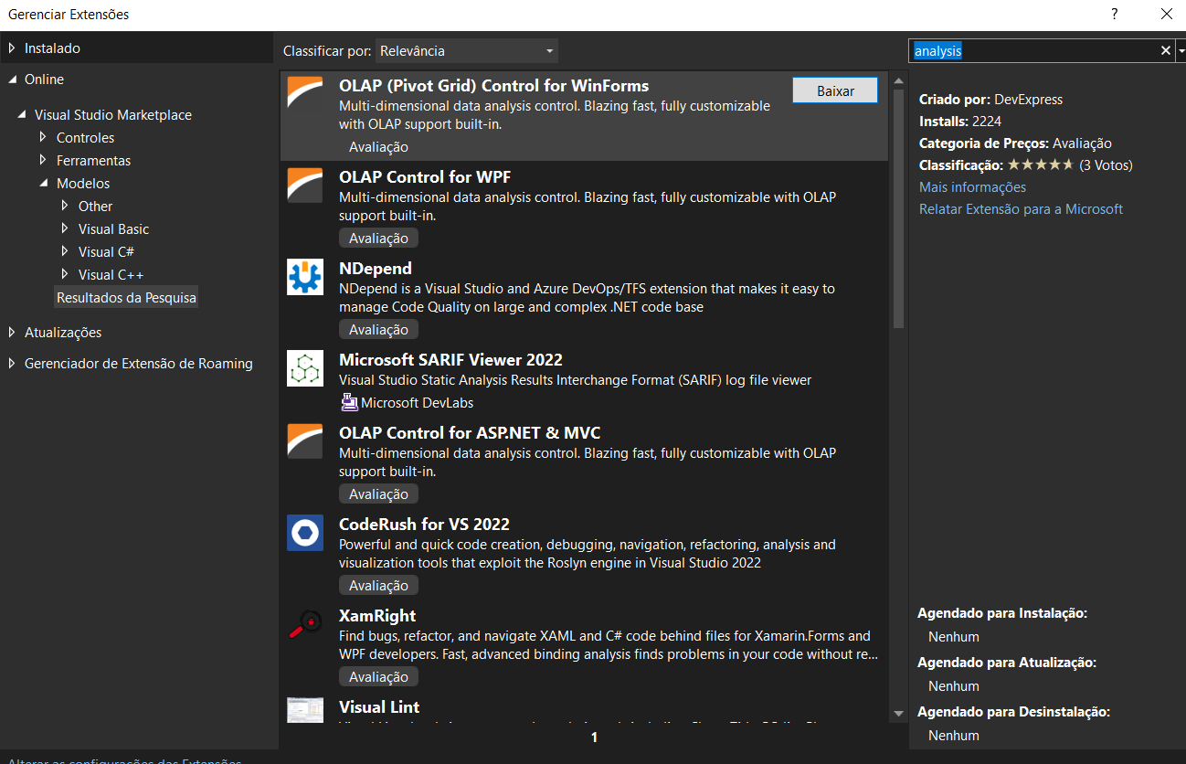Image resolution: width=1186 pixels, height=764 pixels.
Task: Open Alterar as configurações das Extensões link
Action: point(125,760)
